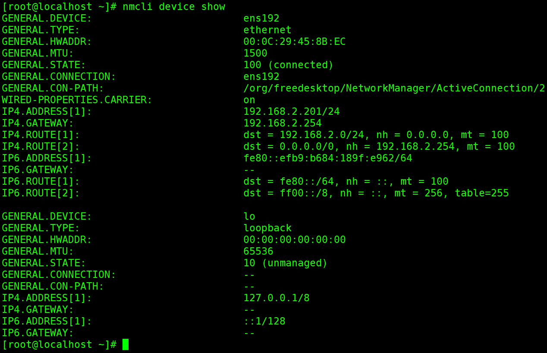This screenshot has width=547, height=353.
Task: Click the '100 (connected)' state value
Action: pos(288,65)
